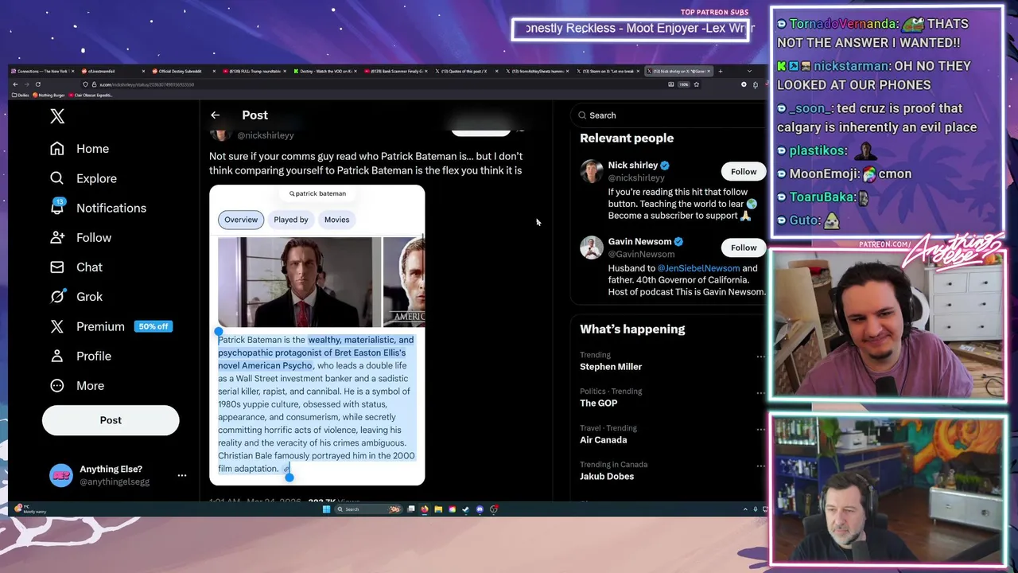Image resolution: width=1018 pixels, height=573 pixels.
Task: Click @nickshirleyy handle in the post
Action: coord(266,135)
